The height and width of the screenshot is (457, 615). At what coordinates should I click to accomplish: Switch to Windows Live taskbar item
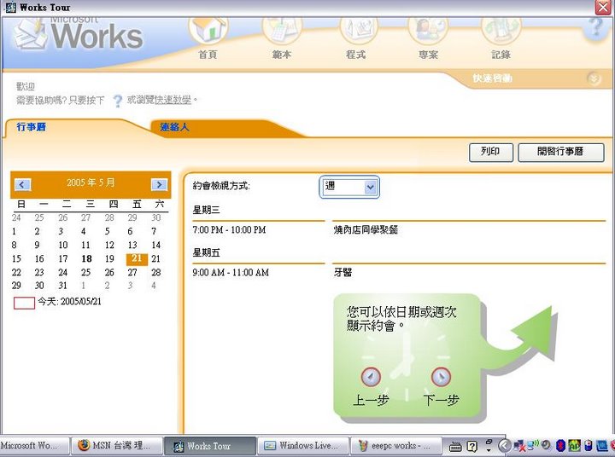302,446
